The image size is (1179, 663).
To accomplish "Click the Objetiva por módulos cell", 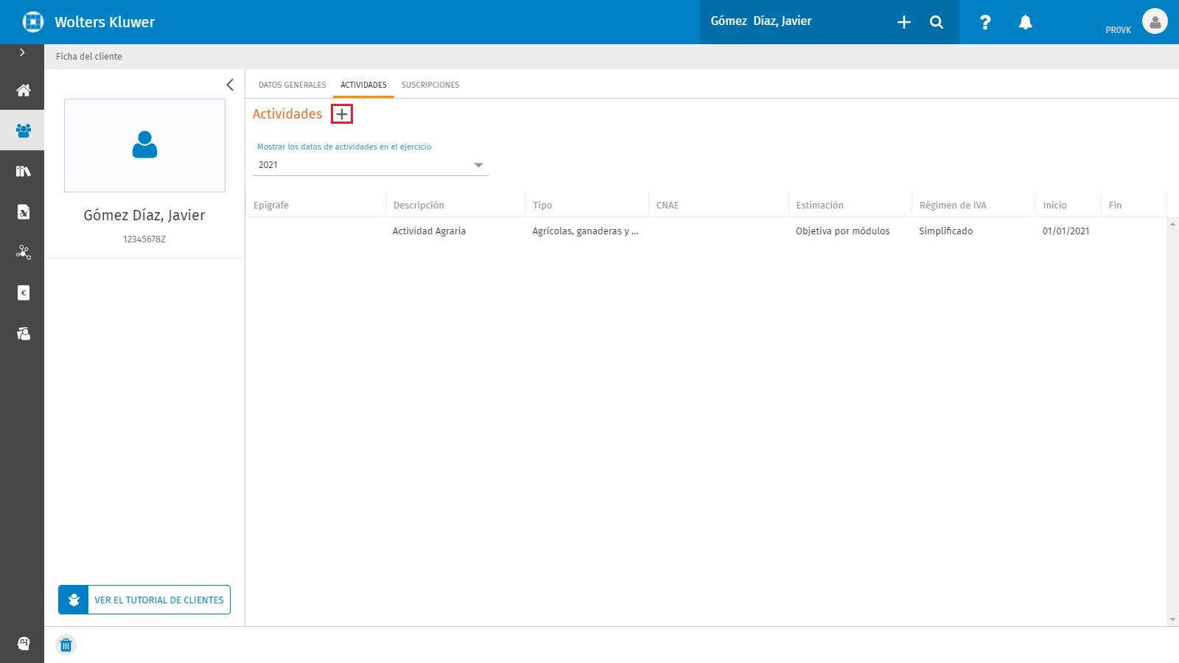I will [x=842, y=231].
